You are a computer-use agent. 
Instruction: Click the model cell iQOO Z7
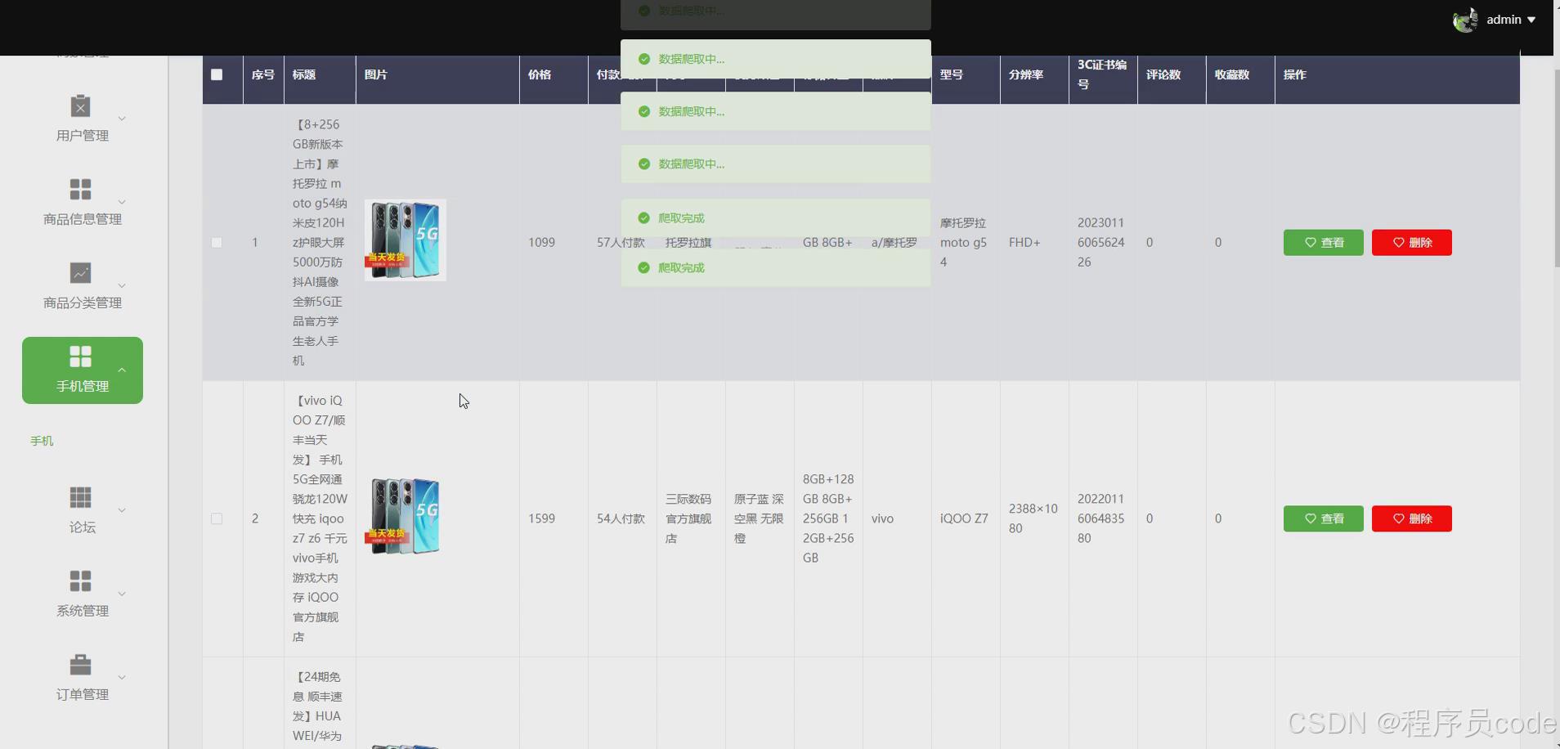[x=964, y=518]
